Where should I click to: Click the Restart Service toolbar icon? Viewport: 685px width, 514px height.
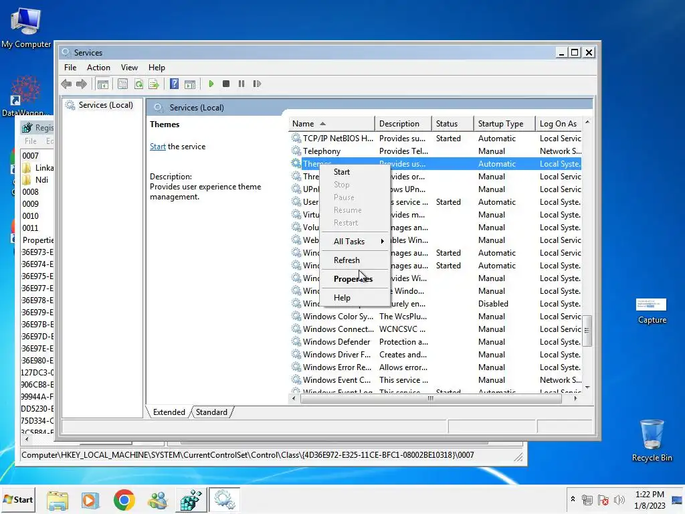click(257, 84)
